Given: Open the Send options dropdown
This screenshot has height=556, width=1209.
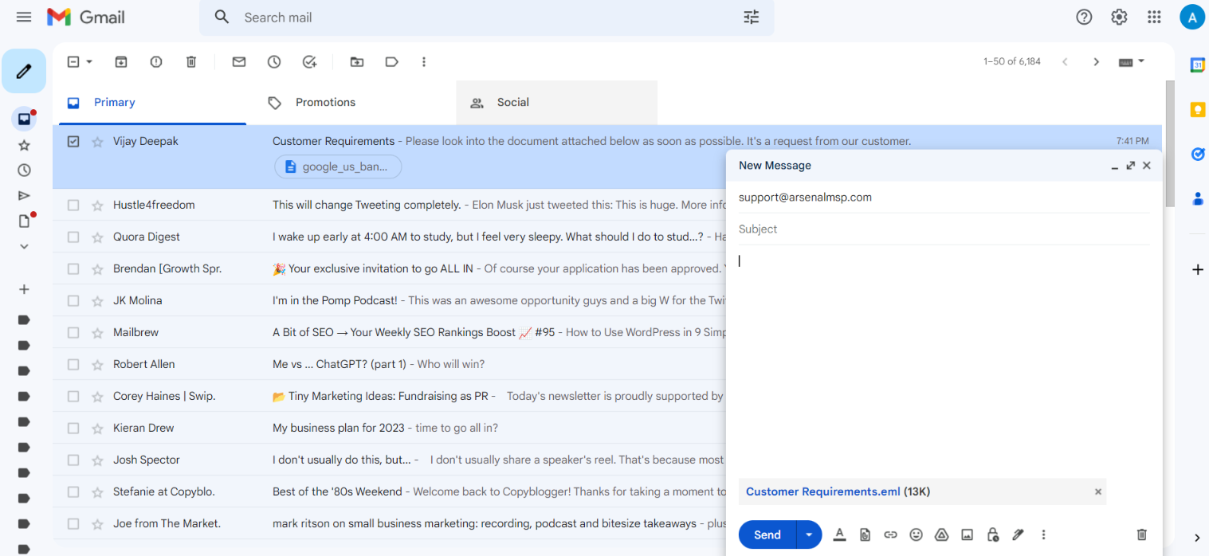Looking at the screenshot, I should point(808,534).
